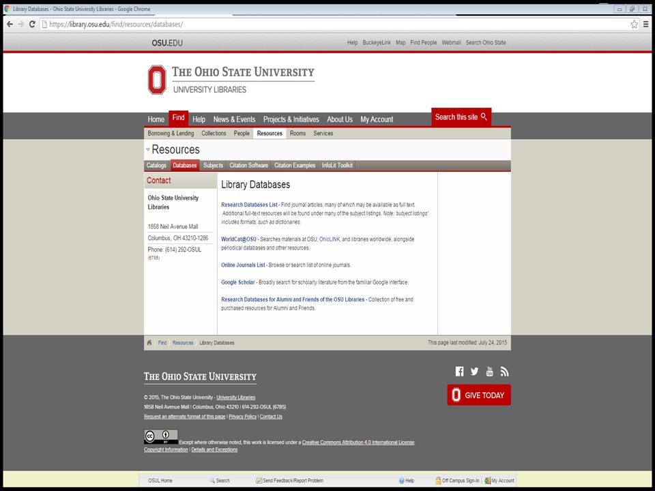Click the browser forward arrow

tap(21, 25)
